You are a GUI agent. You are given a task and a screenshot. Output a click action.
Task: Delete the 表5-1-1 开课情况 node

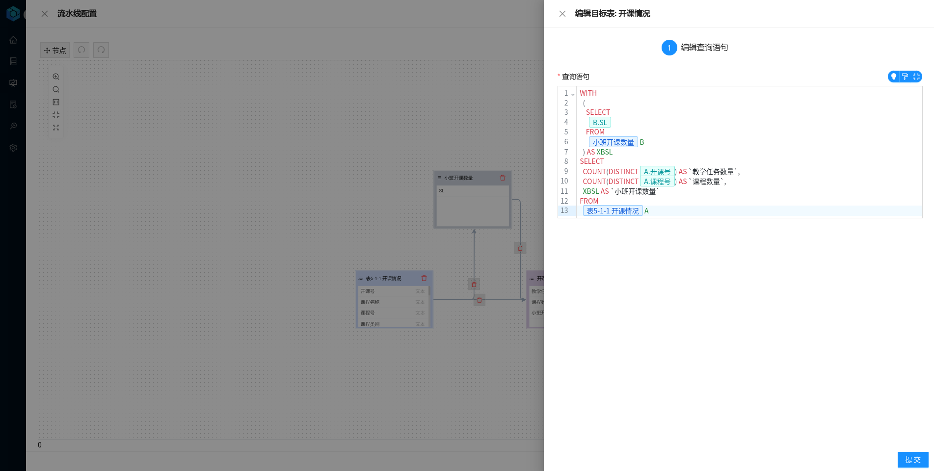pos(424,278)
